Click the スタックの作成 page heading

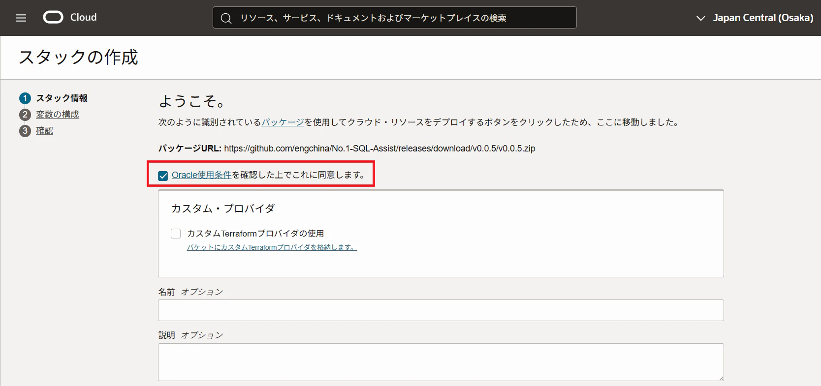coord(79,57)
